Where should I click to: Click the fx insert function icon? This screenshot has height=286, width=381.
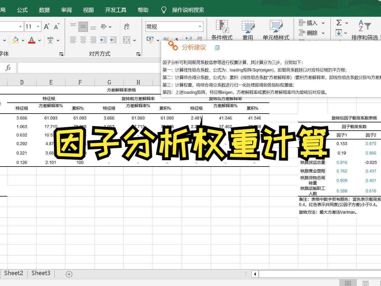tap(8, 68)
